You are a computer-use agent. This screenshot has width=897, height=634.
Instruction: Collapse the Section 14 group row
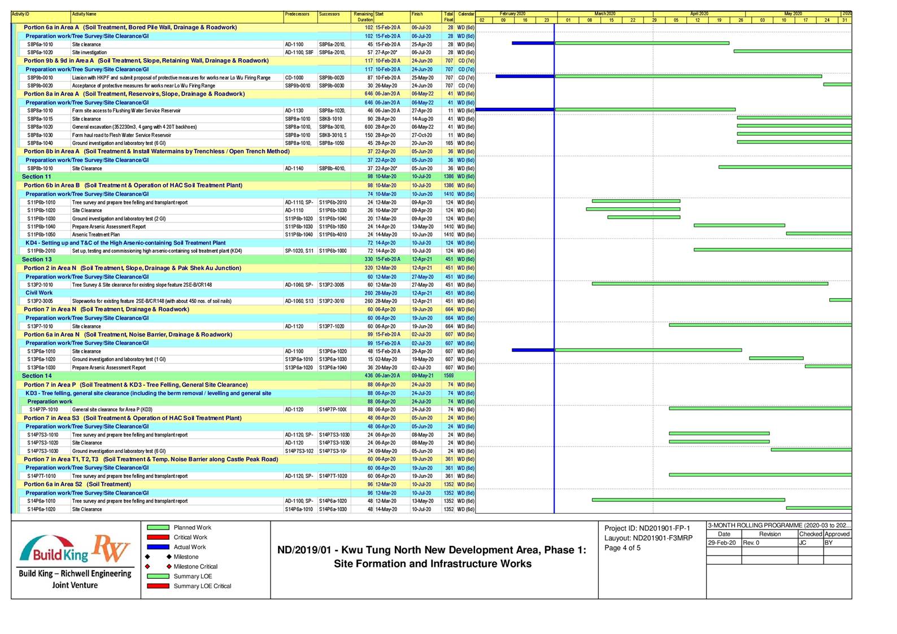point(36,376)
